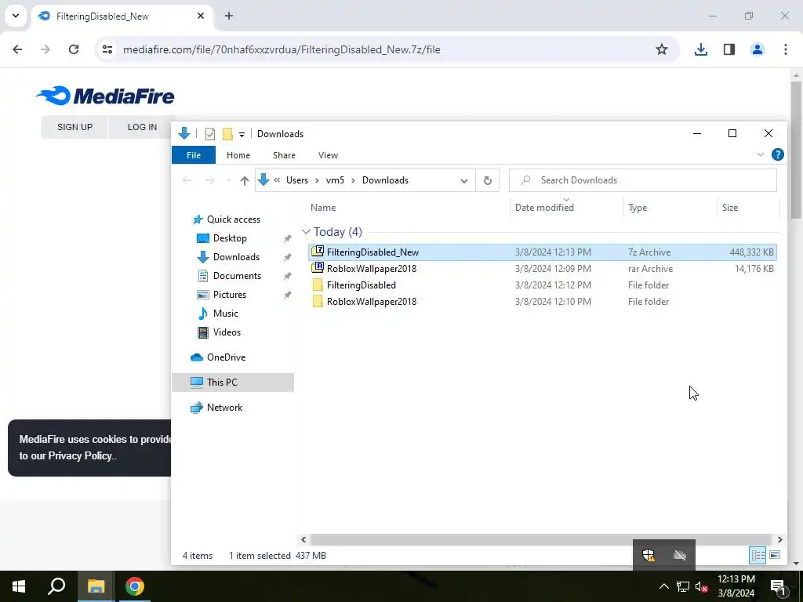Click SIGN UP on MediaFire
This screenshot has height=602, width=803.
point(74,127)
